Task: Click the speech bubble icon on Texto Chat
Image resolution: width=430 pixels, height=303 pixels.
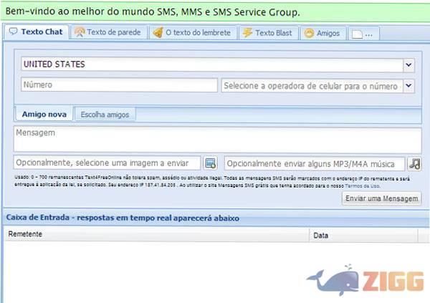Action: pyautogui.click(x=13, y=32)
